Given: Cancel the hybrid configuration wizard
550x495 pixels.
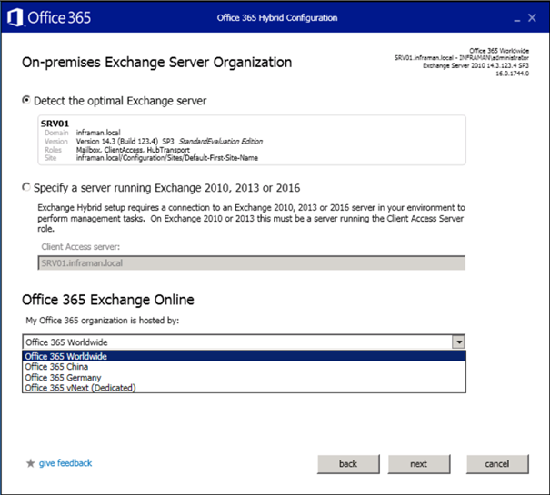Looking at the screenshot, I should 496,463.
